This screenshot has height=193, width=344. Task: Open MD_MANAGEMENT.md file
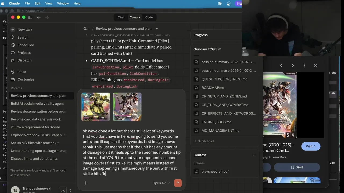coord(220,131)
